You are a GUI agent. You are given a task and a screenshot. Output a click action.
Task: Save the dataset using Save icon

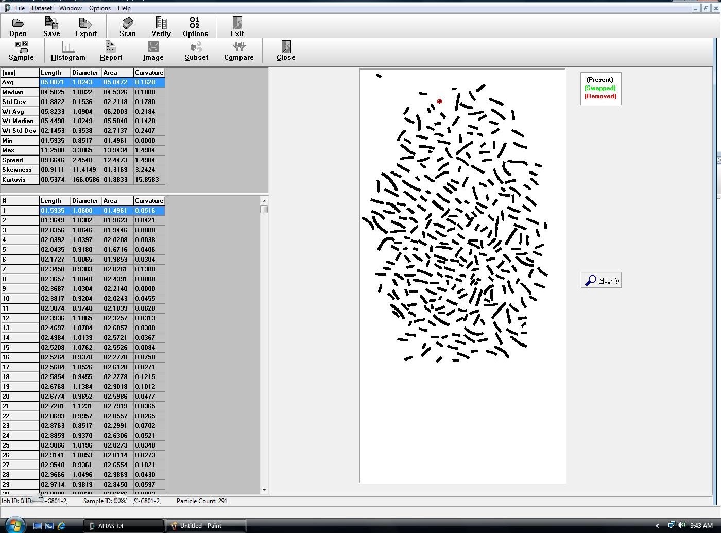(x=51, y=27)
